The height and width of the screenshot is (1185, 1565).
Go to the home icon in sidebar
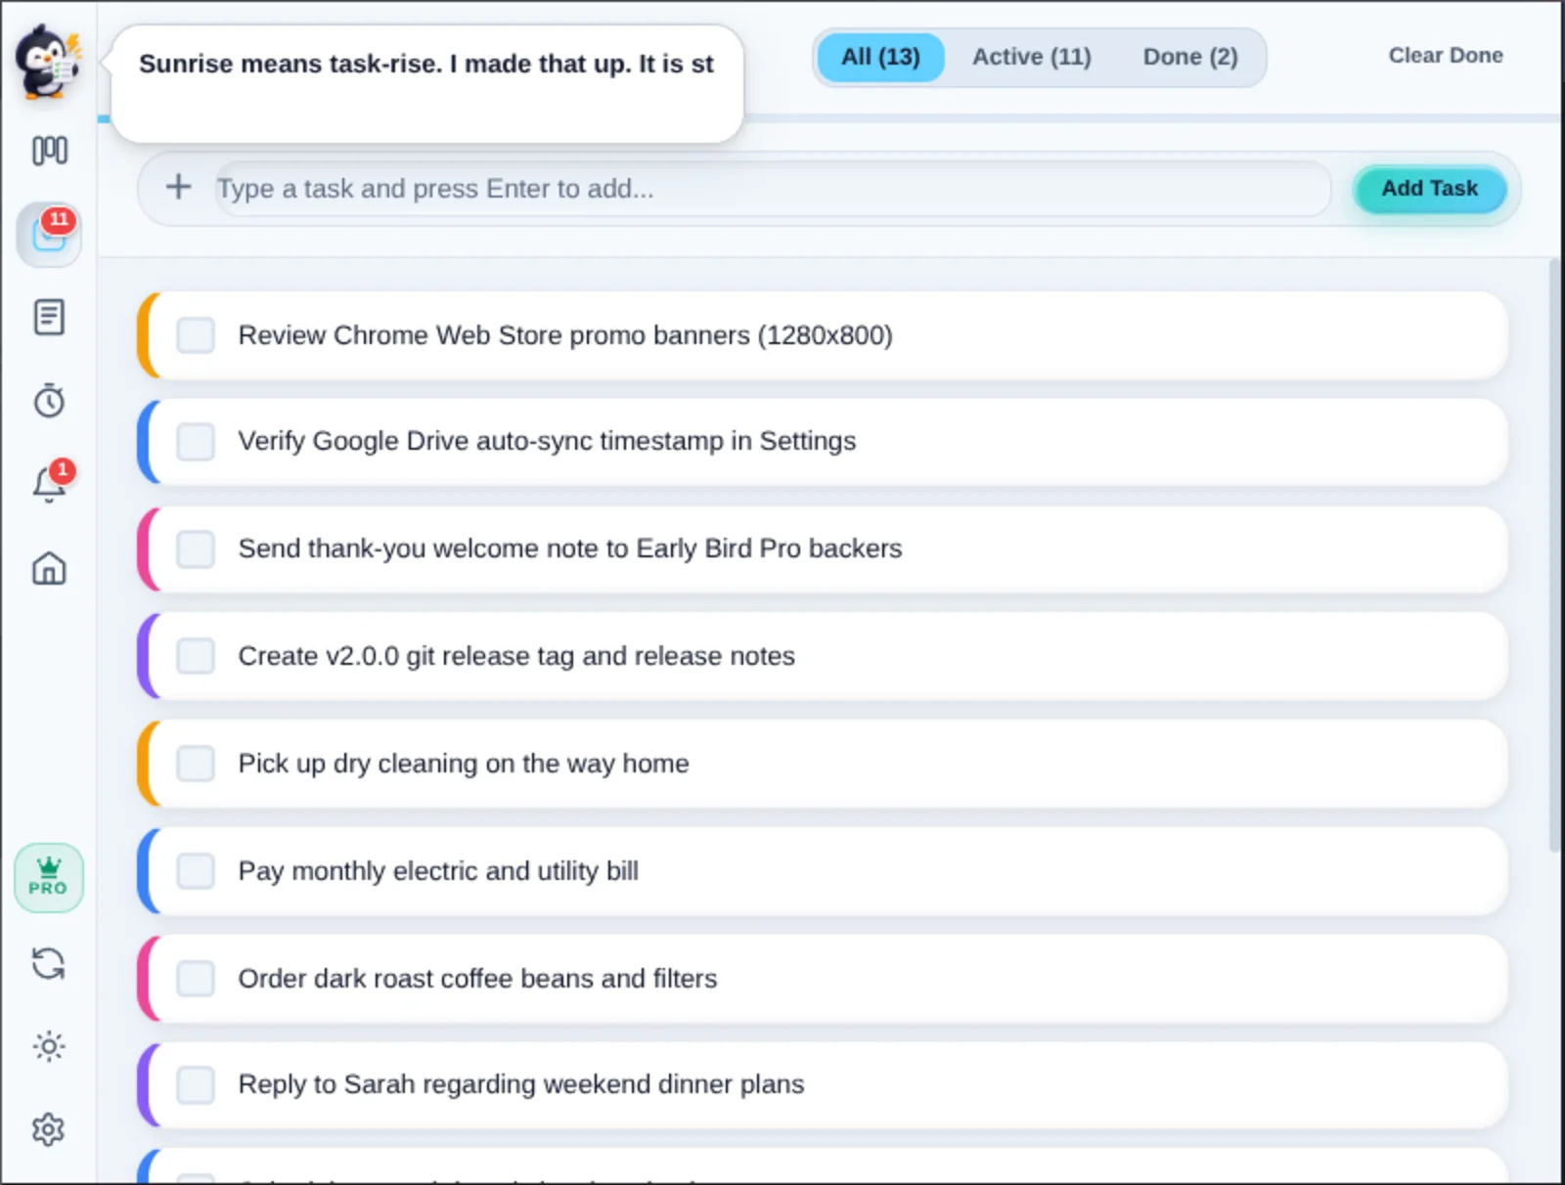point(49,568)
